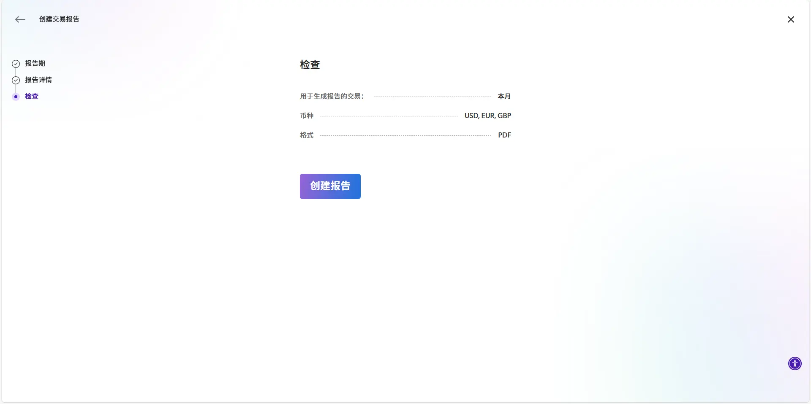Viewport: 811px width, 404px height.
Task: Select the 报告详情 step
Action: [38, 80]
